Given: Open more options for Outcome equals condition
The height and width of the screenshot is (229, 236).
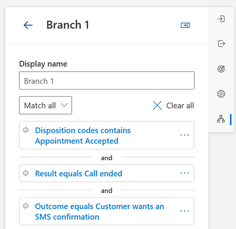Looking at the screenshot, I should point(185,211).
